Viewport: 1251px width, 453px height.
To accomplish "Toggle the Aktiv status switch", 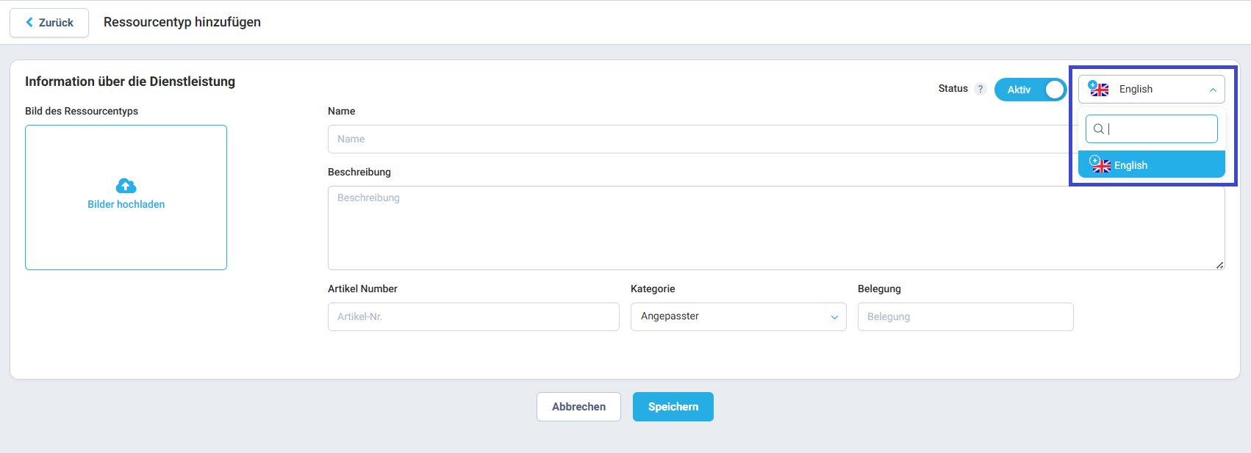I will pos(1030,90).
